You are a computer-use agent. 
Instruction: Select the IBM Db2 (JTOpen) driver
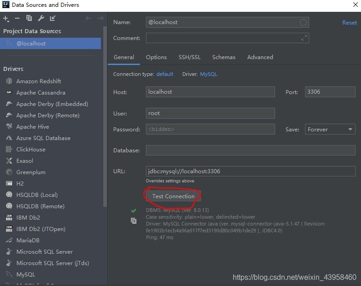pyautogui.click(x=50, y=229)
